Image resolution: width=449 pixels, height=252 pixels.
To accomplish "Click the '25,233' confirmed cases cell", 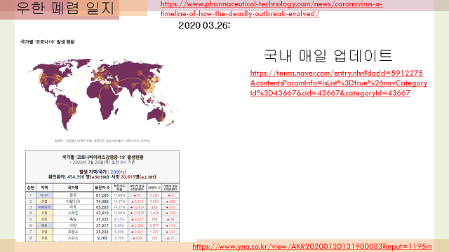I will [x=102, y=232].
